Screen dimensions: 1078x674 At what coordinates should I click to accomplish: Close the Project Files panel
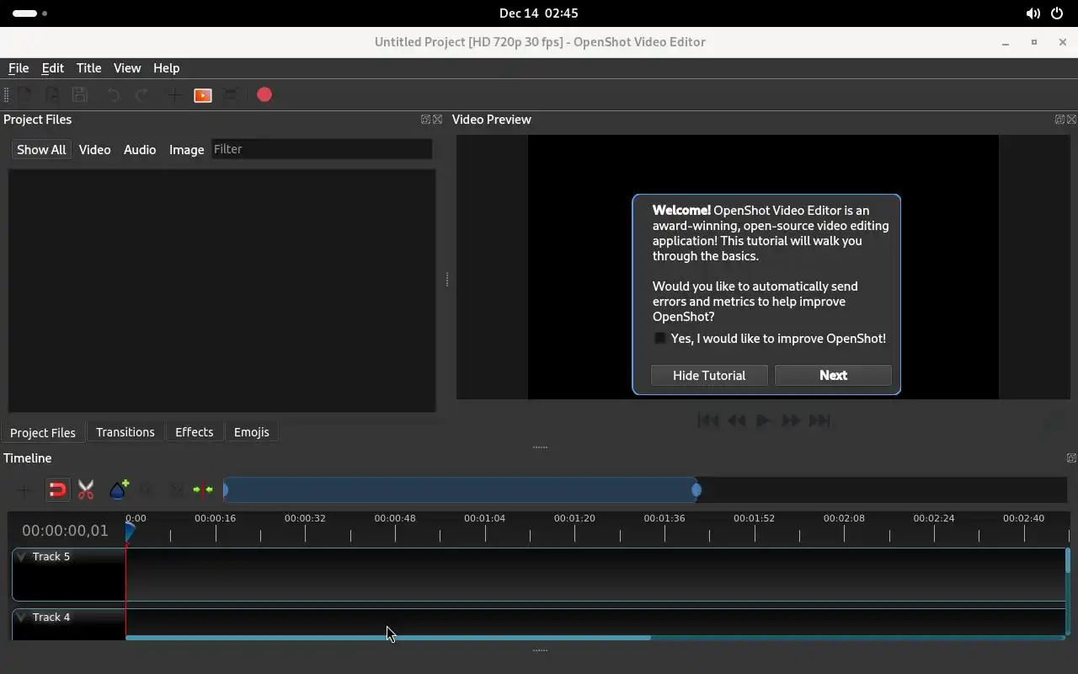pos(437,120)
